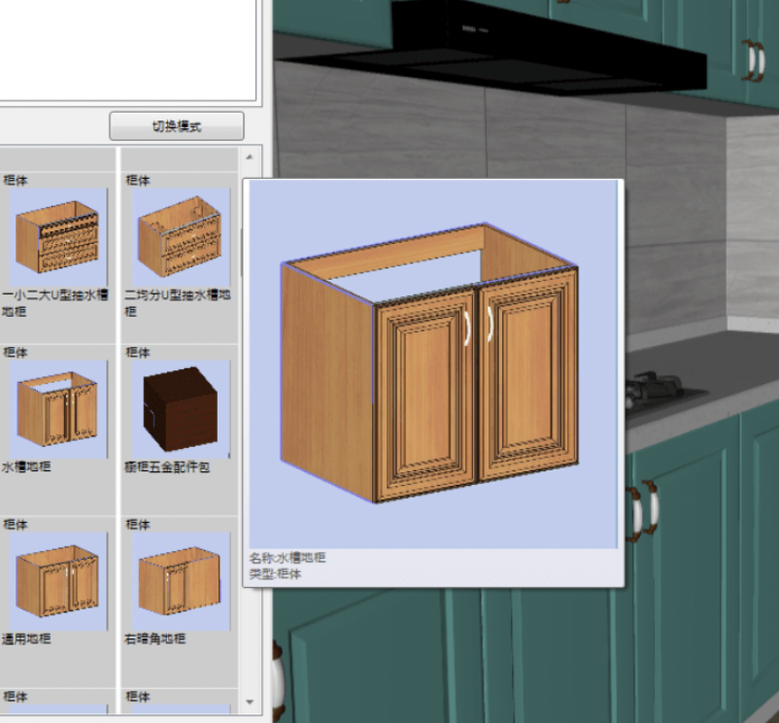Click the 名称:水槽地柜 text in preview popup
Viewport: 779px width, 723px height.
[288, 558]
